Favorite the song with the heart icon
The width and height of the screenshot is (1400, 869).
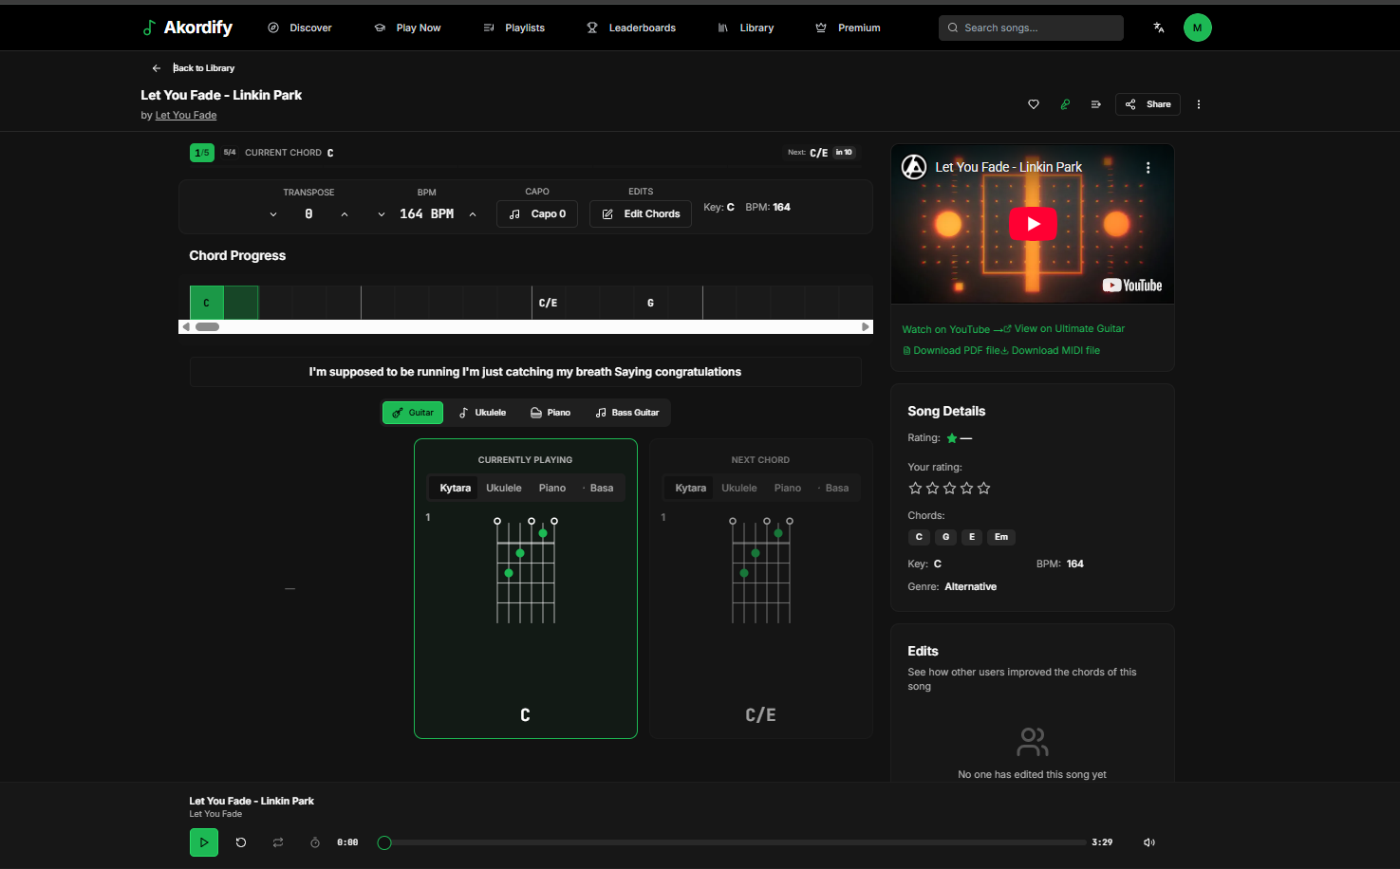(x=1033, y=104)
